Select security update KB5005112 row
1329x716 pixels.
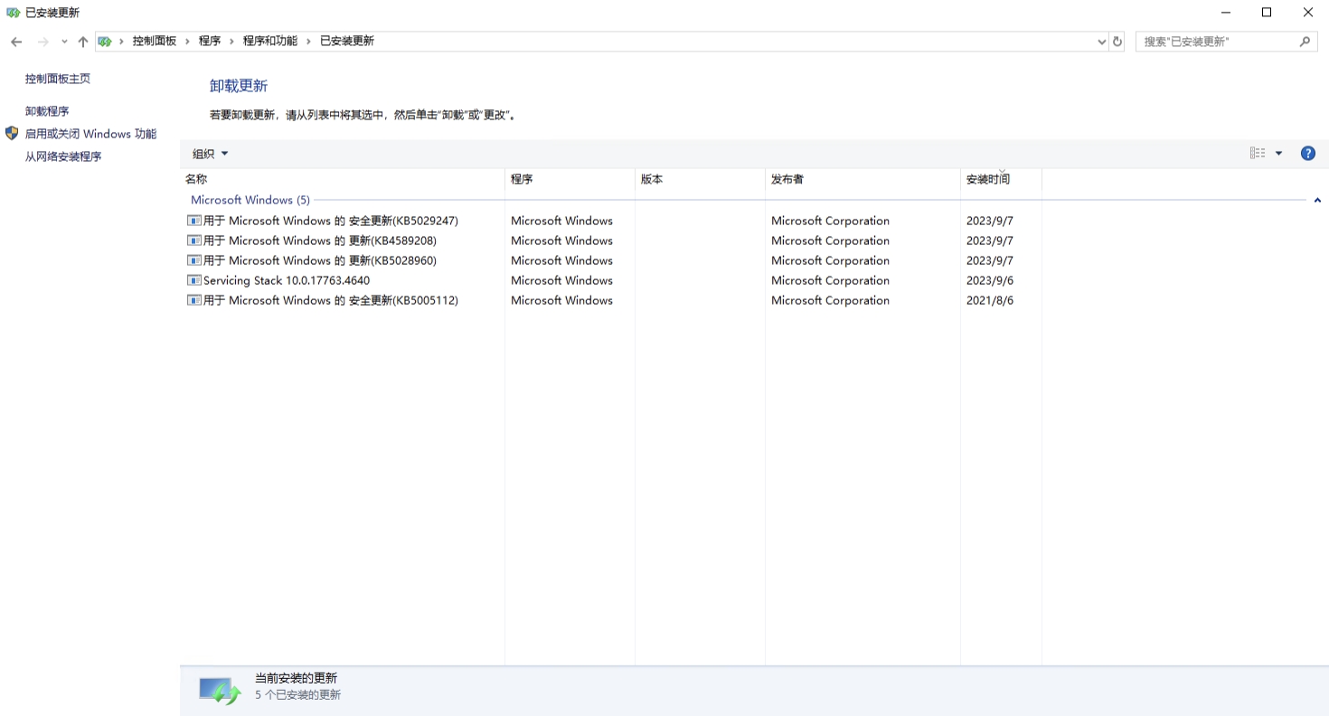(613, 300)
